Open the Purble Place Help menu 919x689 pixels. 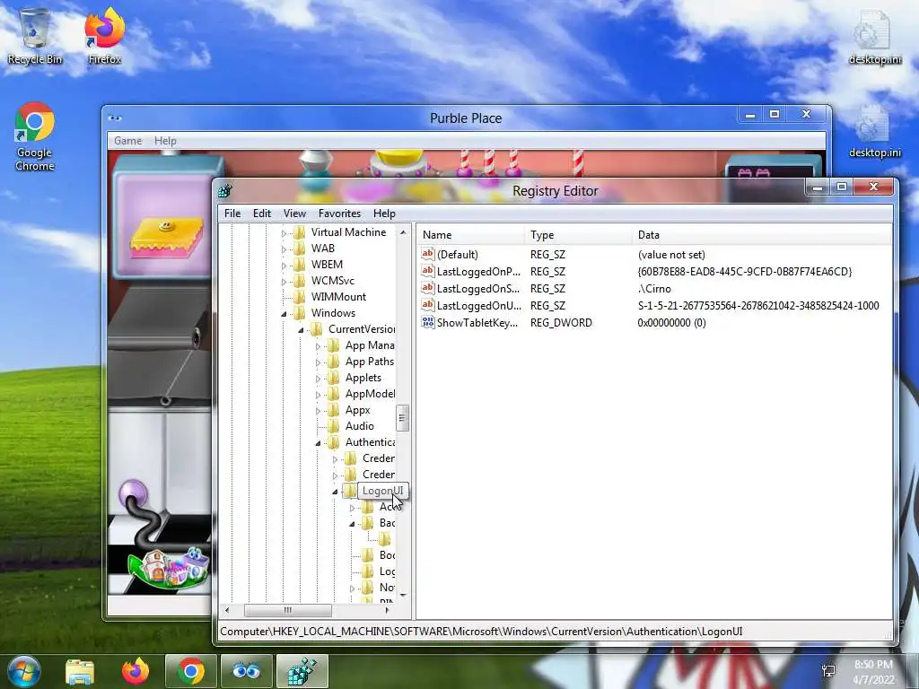point(165,141)
